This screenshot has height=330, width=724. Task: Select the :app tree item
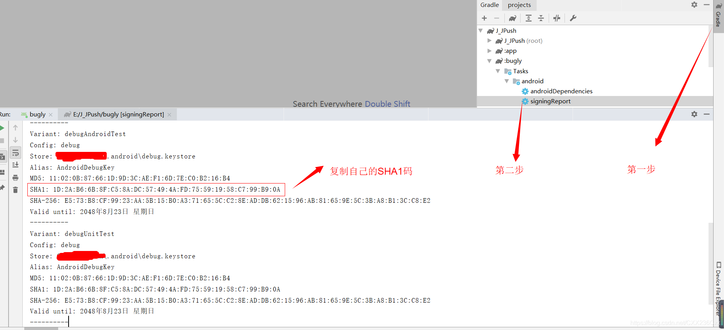506,51
